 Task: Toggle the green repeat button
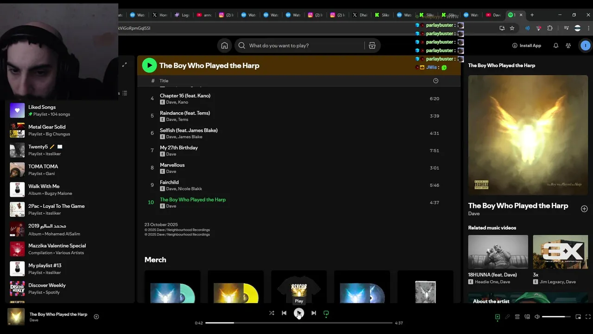[326, 313]
